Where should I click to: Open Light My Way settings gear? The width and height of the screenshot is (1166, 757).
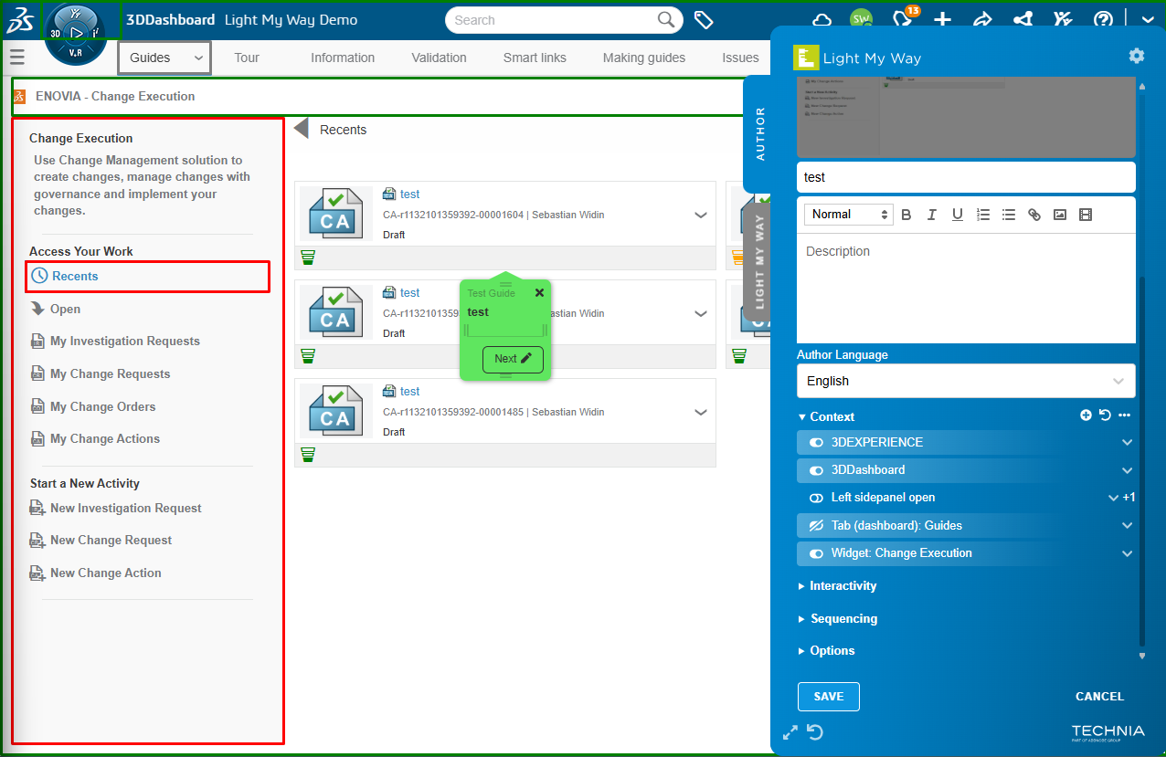(1136, 56)
